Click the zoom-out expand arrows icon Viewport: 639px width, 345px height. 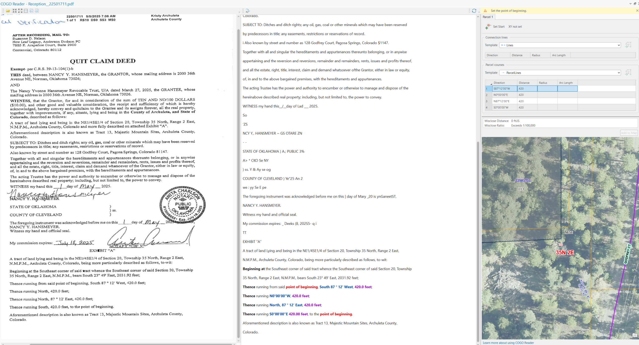point(20,11)
